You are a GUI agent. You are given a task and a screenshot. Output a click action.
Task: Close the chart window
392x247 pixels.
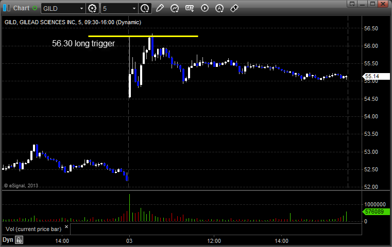point(383,4)
